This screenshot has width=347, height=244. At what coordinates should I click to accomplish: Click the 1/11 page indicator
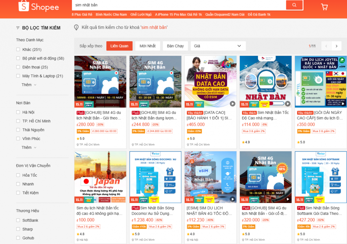(x=312, y=46)
